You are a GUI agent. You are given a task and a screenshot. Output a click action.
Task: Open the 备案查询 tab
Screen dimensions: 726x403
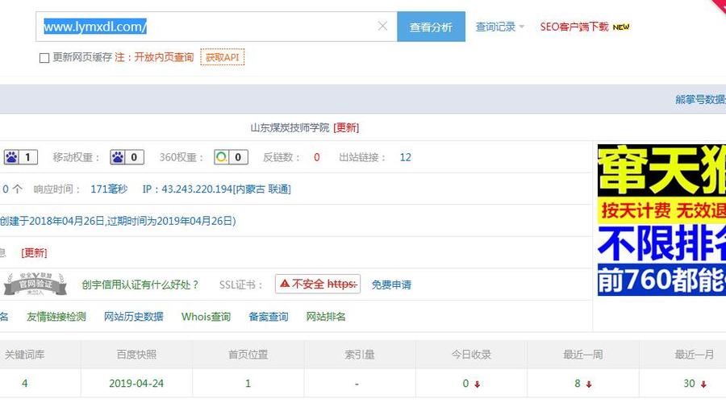pyautogui.click(x=268, y=317)
